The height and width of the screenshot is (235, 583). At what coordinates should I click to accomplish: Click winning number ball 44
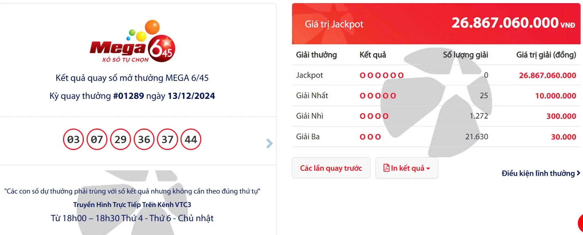point(191,139)
